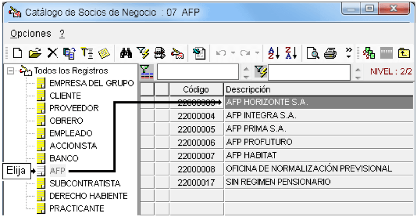Click the quick filter lightning toggle button
417x217 pixels.
pyautogui.click(x=261, y=72)
